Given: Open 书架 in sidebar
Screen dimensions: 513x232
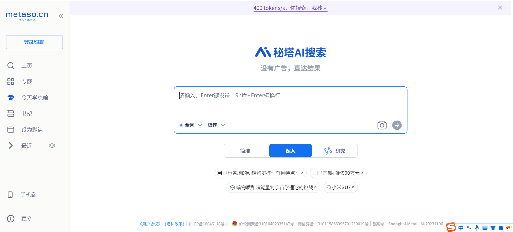Looking at the screenshot, I should tap(27, 114).
